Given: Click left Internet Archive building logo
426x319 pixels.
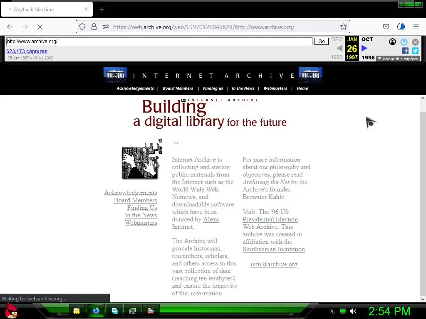Looking at the screenshot, I should tap(116, 75).
